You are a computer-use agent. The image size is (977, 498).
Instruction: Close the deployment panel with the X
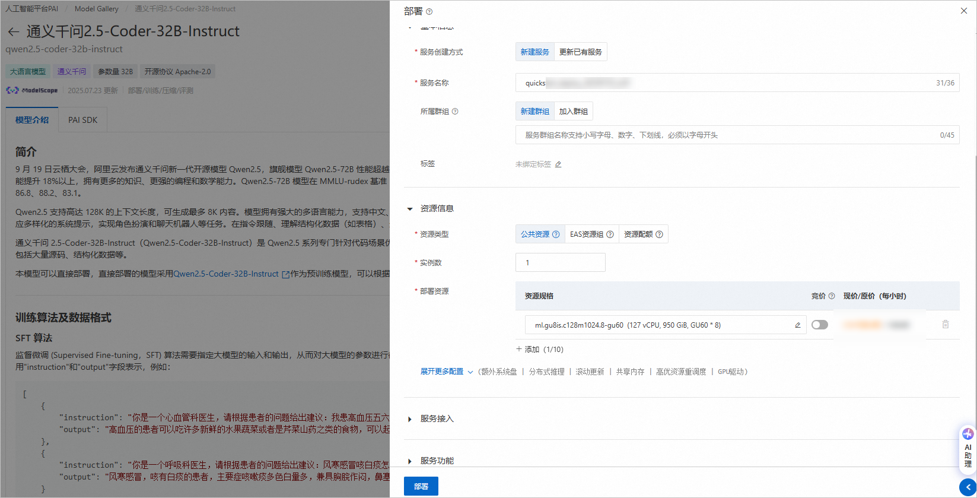(964, 11)
